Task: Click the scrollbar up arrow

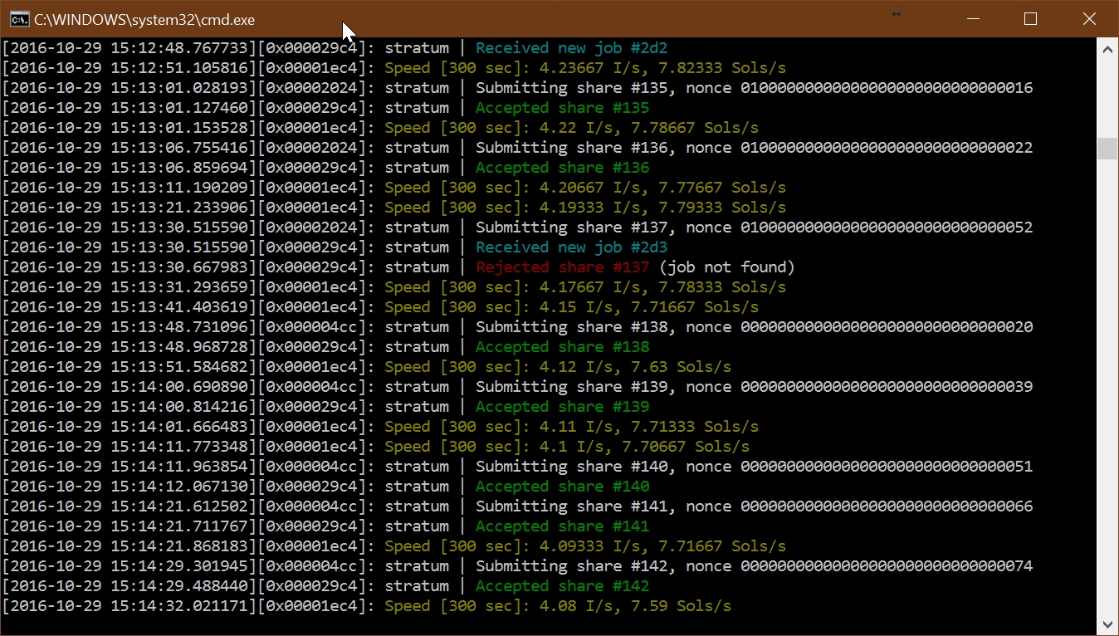Action: pyautogui.click(x=1107, y=49)
